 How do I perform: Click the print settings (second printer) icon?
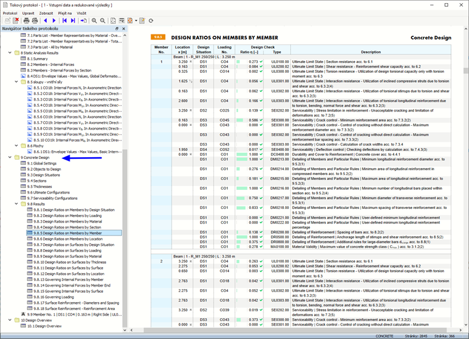(35, 20)
